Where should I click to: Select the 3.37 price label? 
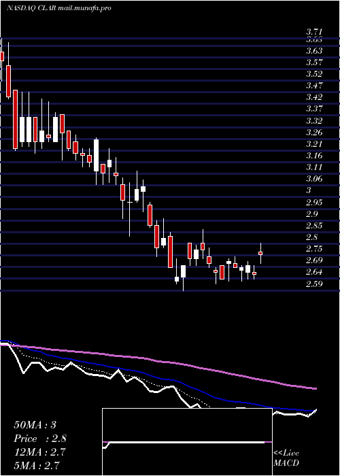(x=314, y=109)
